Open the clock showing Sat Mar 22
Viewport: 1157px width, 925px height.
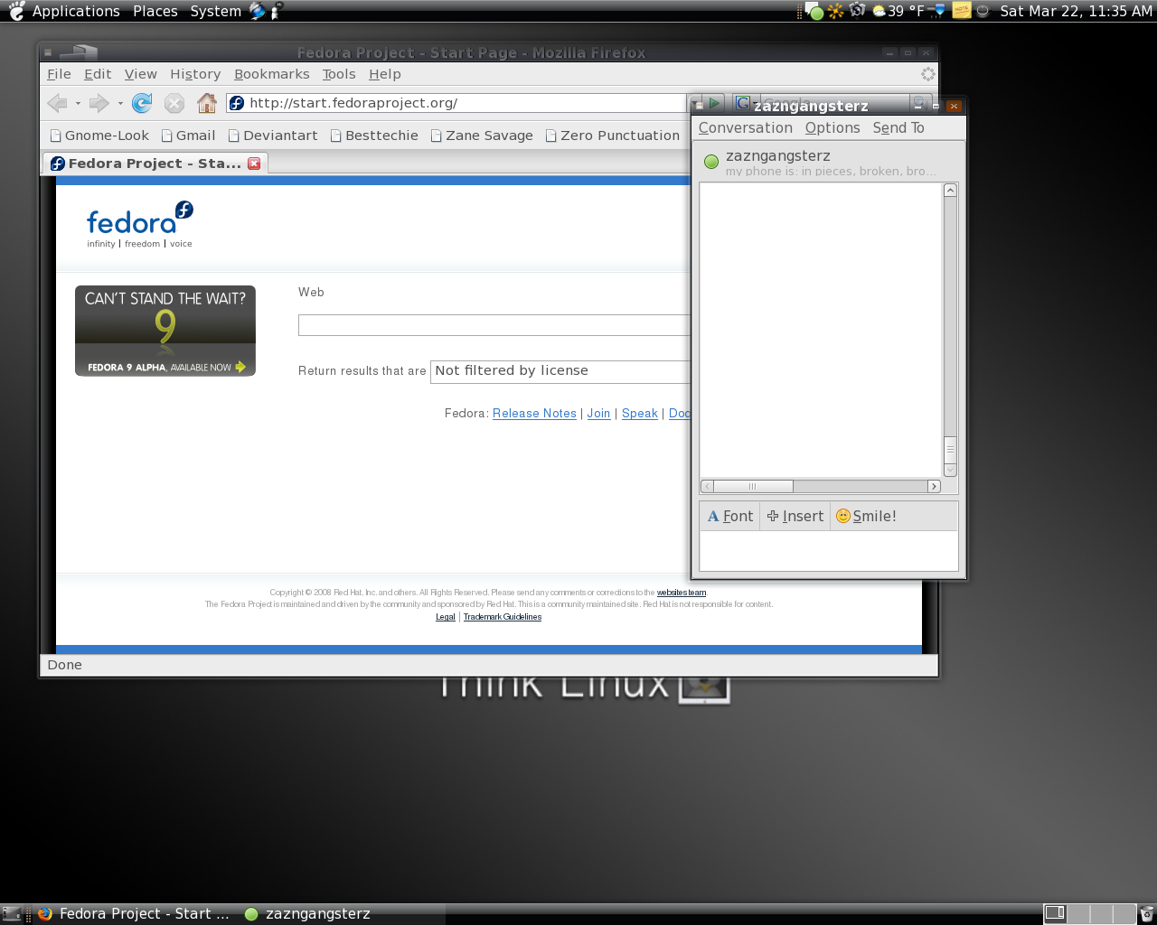[x=1077, y=11]
